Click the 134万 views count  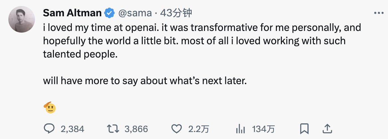click(264, 129)
